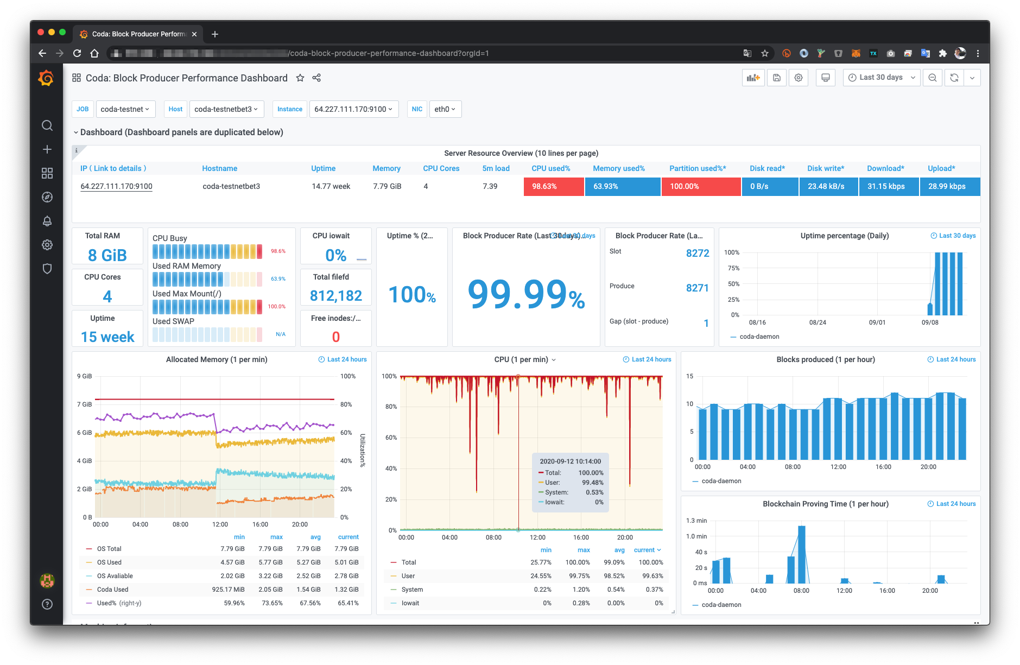Screen dimensions: 1020x665
Task: Change the OS Total legend line color
Action: [89, 549]
